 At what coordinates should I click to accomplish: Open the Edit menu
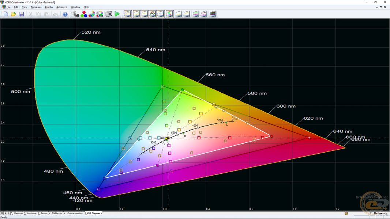pos(16,7)
